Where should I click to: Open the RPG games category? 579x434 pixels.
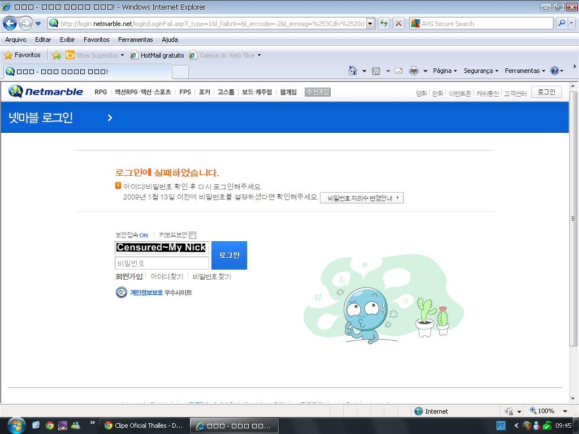(x=101, y=92)
